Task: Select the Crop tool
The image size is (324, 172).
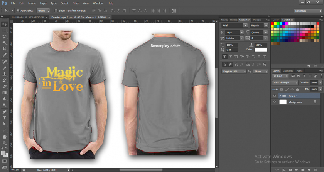Action: (x=4, y=49)
